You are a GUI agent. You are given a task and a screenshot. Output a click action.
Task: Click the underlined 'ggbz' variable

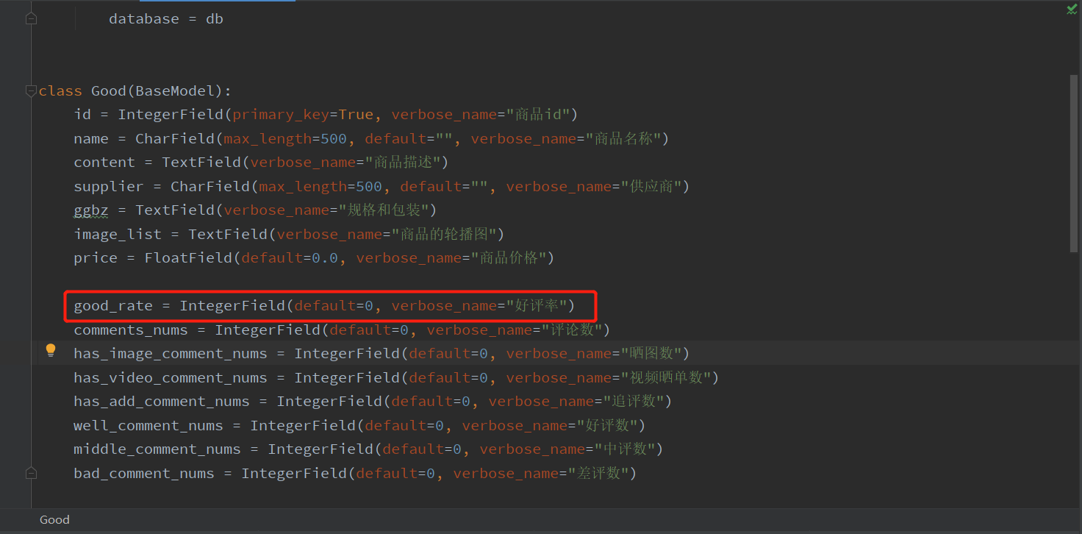click(91, 210)
